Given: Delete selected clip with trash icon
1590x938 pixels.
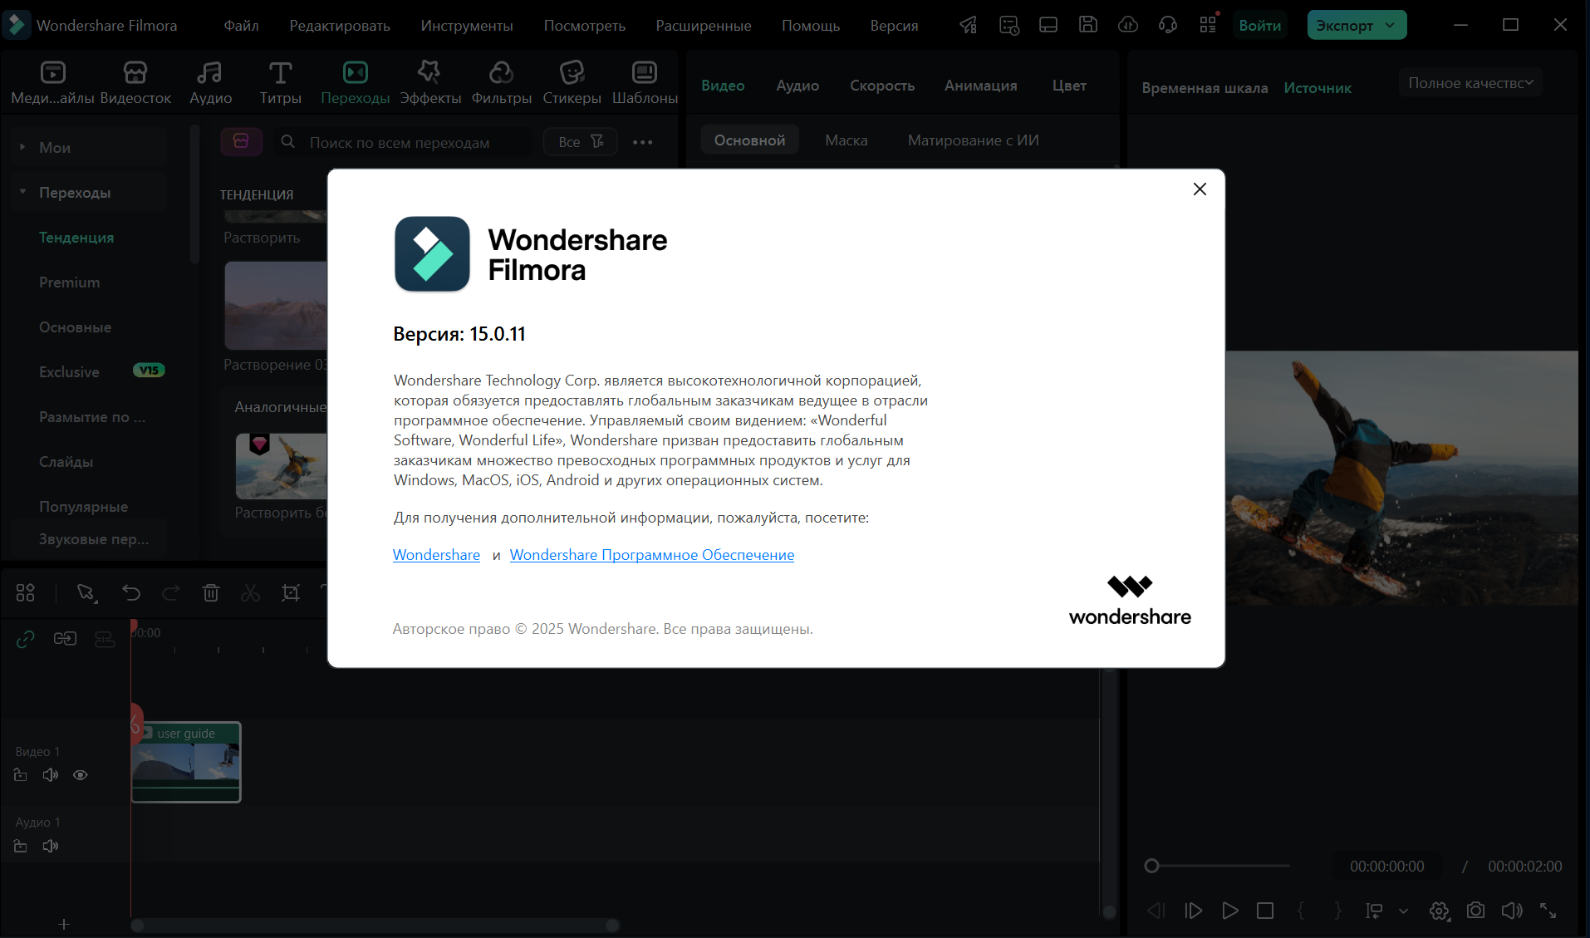Looking at the screenshot, I should point(211,592).
